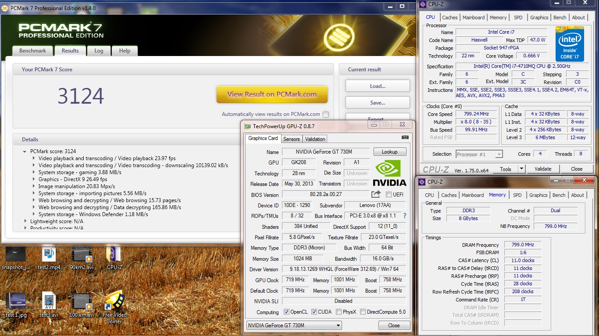This screenshot has width=599, height=336.
Task: Uncheck the CUDA checkbox
Action: [314, 312]
